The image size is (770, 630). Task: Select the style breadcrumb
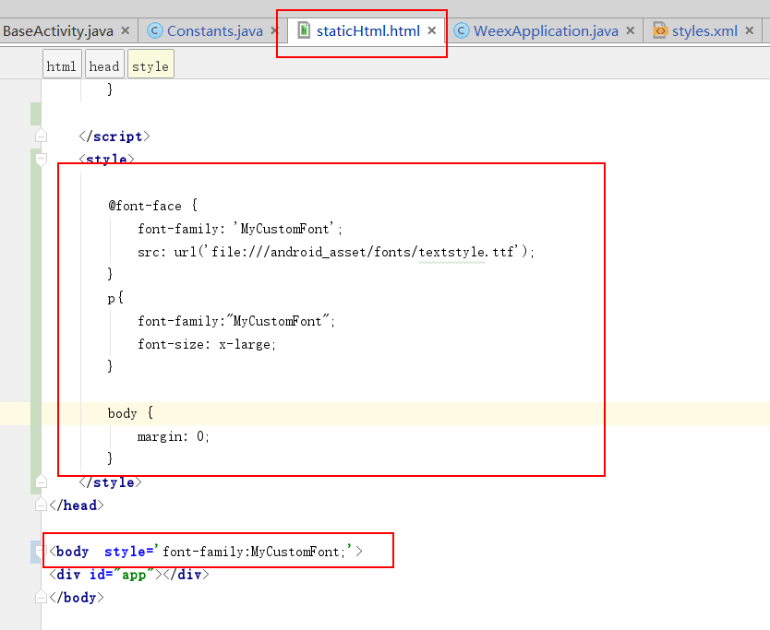[150, 65]
